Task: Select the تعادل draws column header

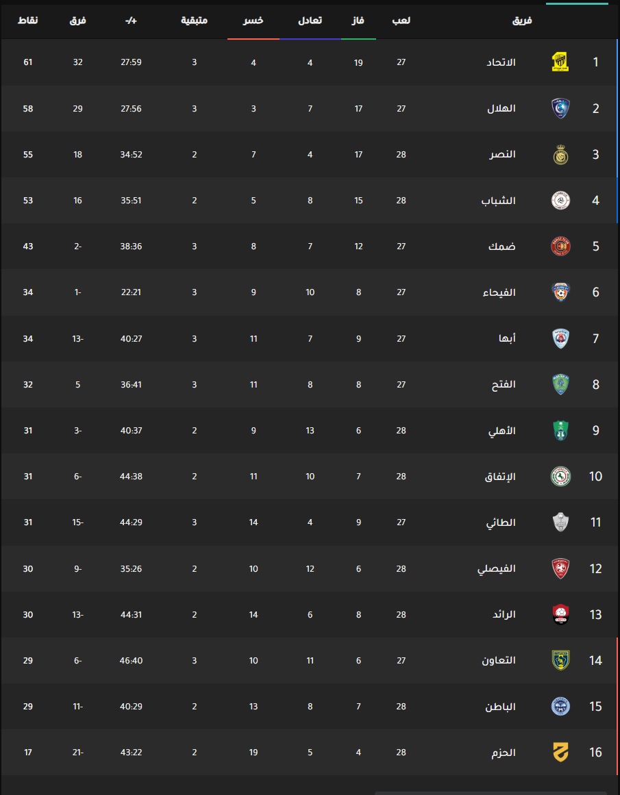Action: [x=310, y=21]
